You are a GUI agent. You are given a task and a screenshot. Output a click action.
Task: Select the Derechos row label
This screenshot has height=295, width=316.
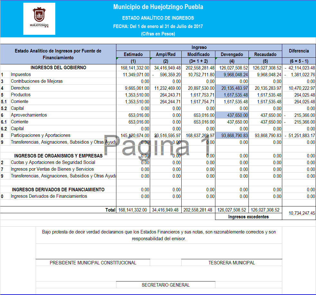[x=20, y=88]
